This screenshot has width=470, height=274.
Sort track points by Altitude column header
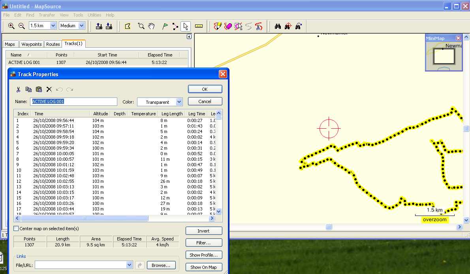point(100,114)
